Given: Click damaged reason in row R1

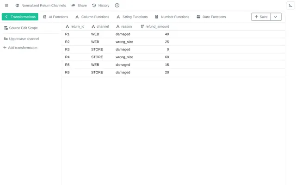Looking at the screenshot, I should click(x=123, y=34).
